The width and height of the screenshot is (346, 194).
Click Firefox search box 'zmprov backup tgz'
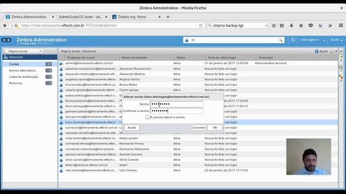[x=238, y=25]
